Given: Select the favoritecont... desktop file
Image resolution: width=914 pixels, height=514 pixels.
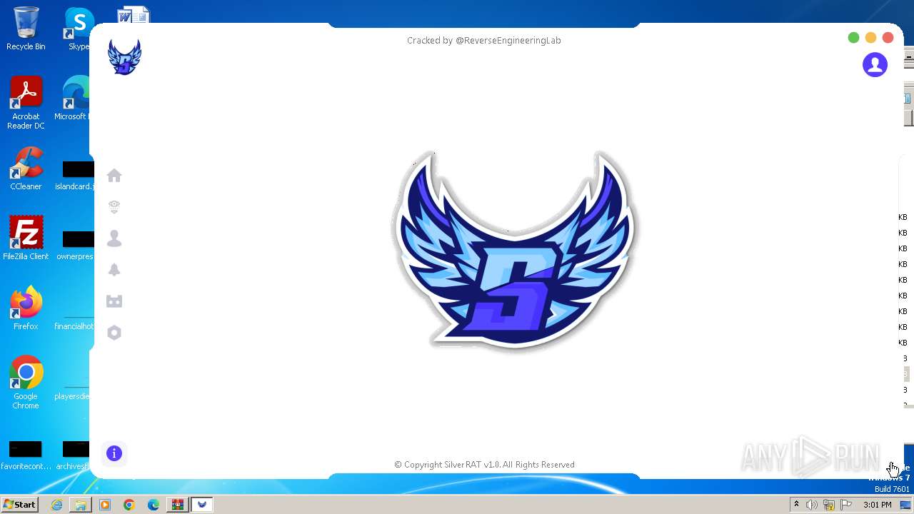Looking at the screenshot, I should (x=26, y=455).
